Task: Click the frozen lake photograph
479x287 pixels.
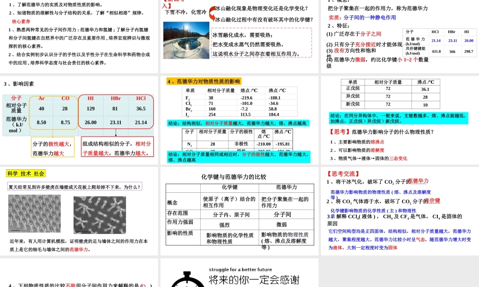Action: point(186,40)
